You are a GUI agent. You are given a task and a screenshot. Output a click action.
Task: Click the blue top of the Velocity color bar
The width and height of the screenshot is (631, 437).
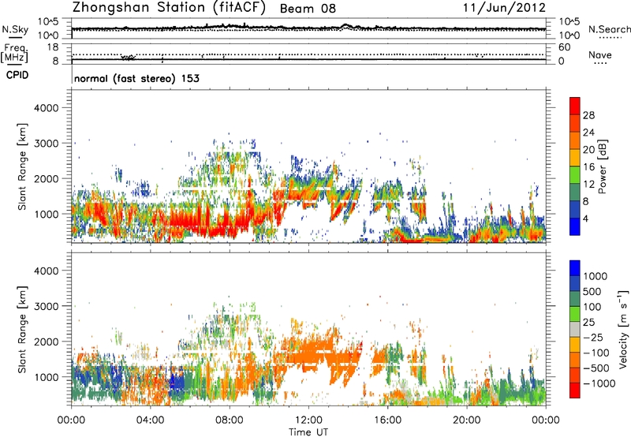575,267
